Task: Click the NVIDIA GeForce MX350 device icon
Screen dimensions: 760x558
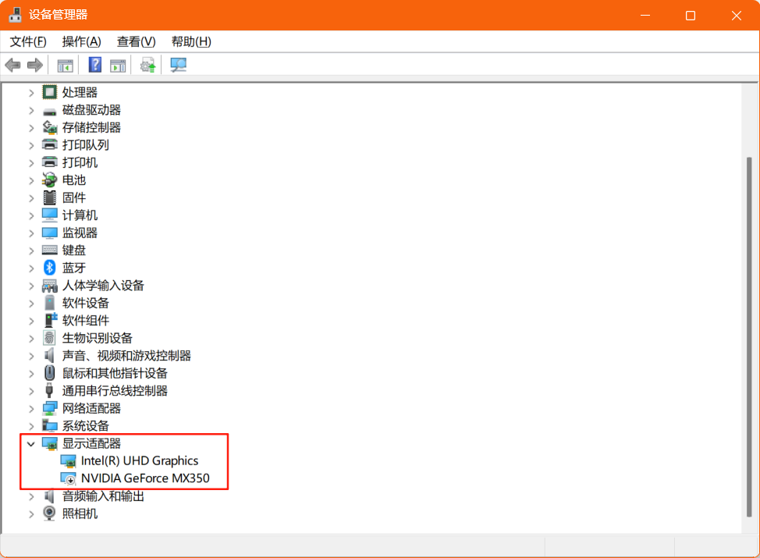Action: pyautogui.click(x=69, y=478)
